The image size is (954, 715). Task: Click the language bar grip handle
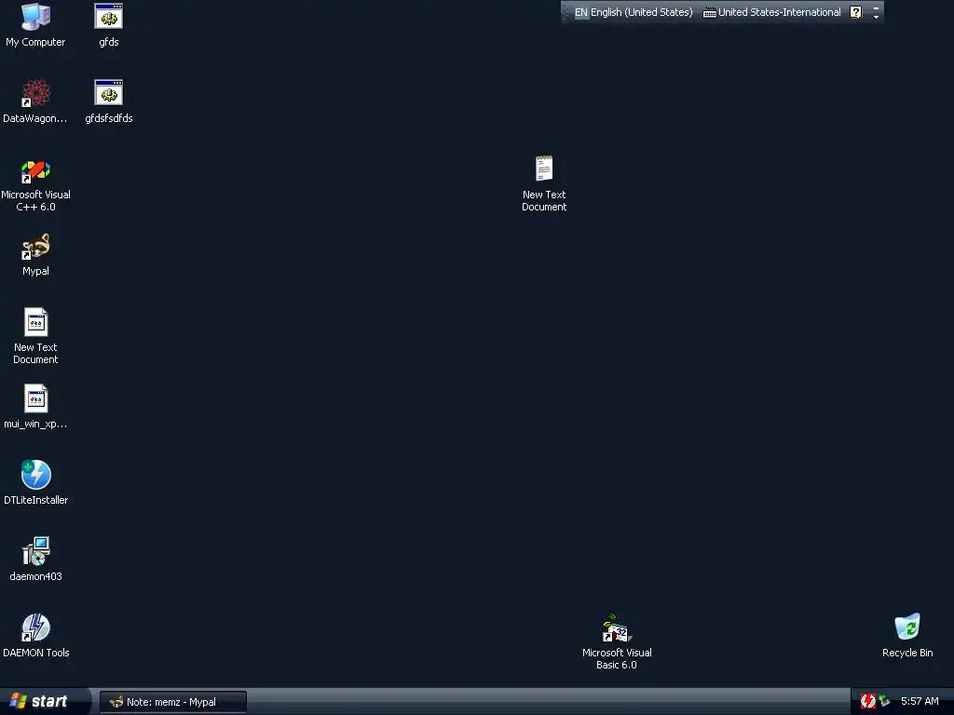[x=566, y=12]
